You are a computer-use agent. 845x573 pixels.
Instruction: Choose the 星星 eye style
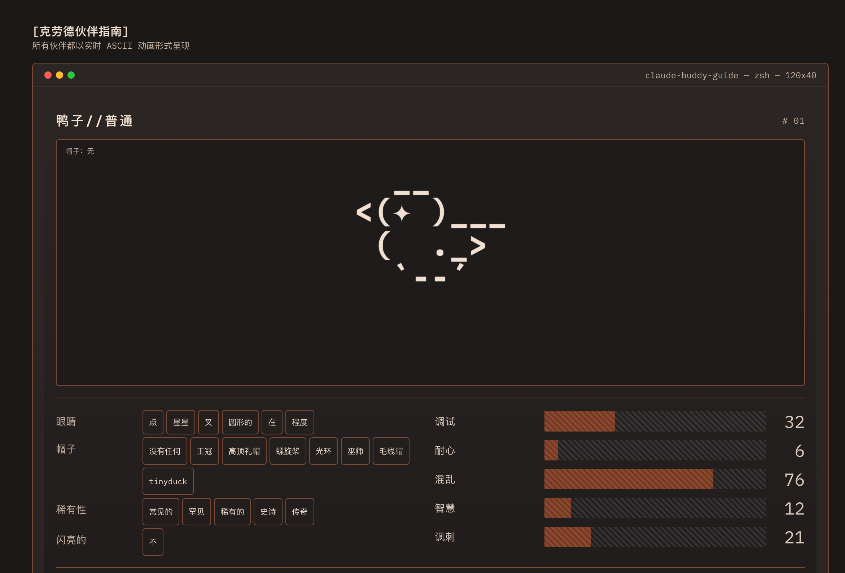tap(180, 422)
